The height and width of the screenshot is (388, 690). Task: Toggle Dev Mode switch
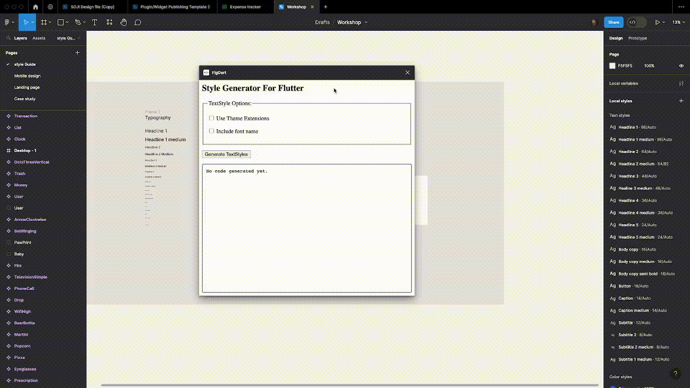636,22
